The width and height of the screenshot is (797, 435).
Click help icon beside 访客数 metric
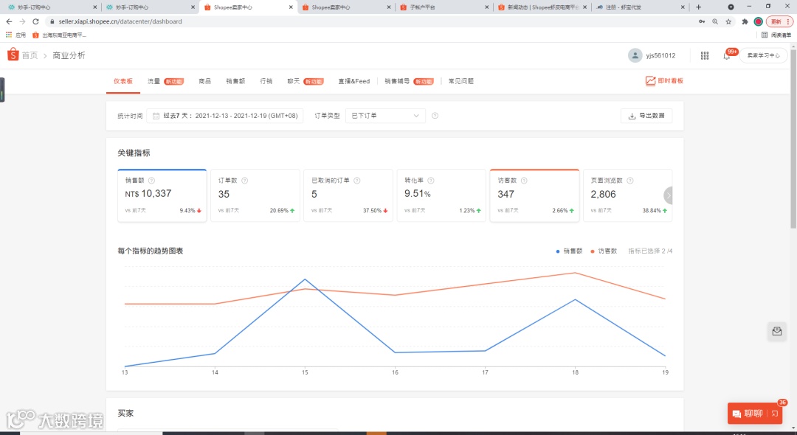(x=524, y=180)
